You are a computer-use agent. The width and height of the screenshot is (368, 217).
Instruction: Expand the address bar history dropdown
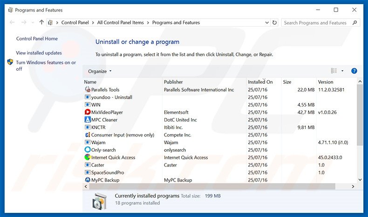click(x=267, y=22)
